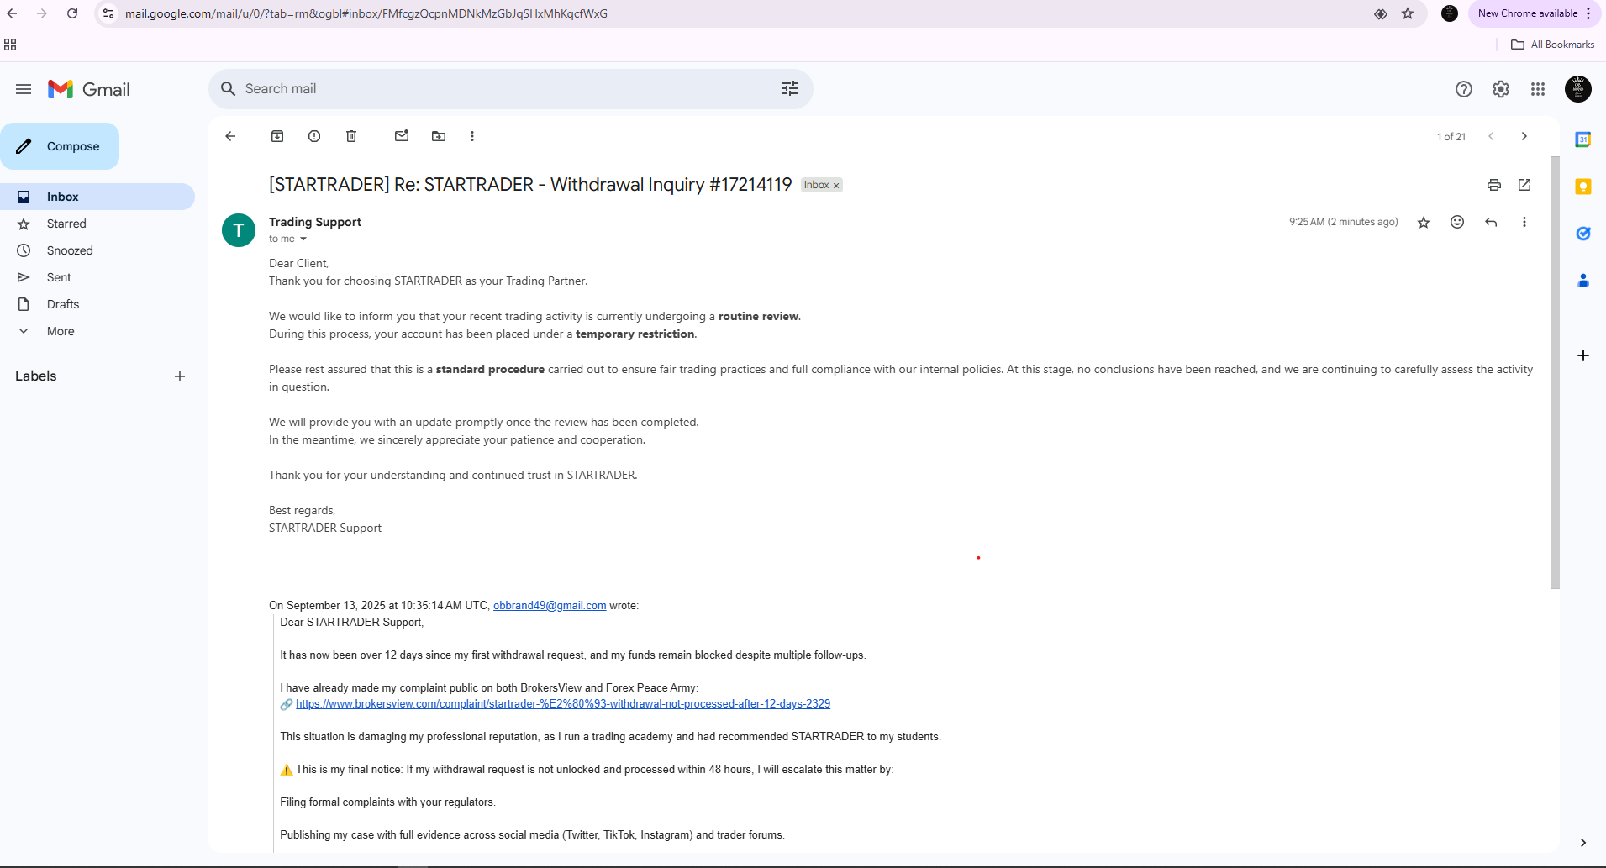
Task: Report this email as spam
Action: [x=314, y=136]
